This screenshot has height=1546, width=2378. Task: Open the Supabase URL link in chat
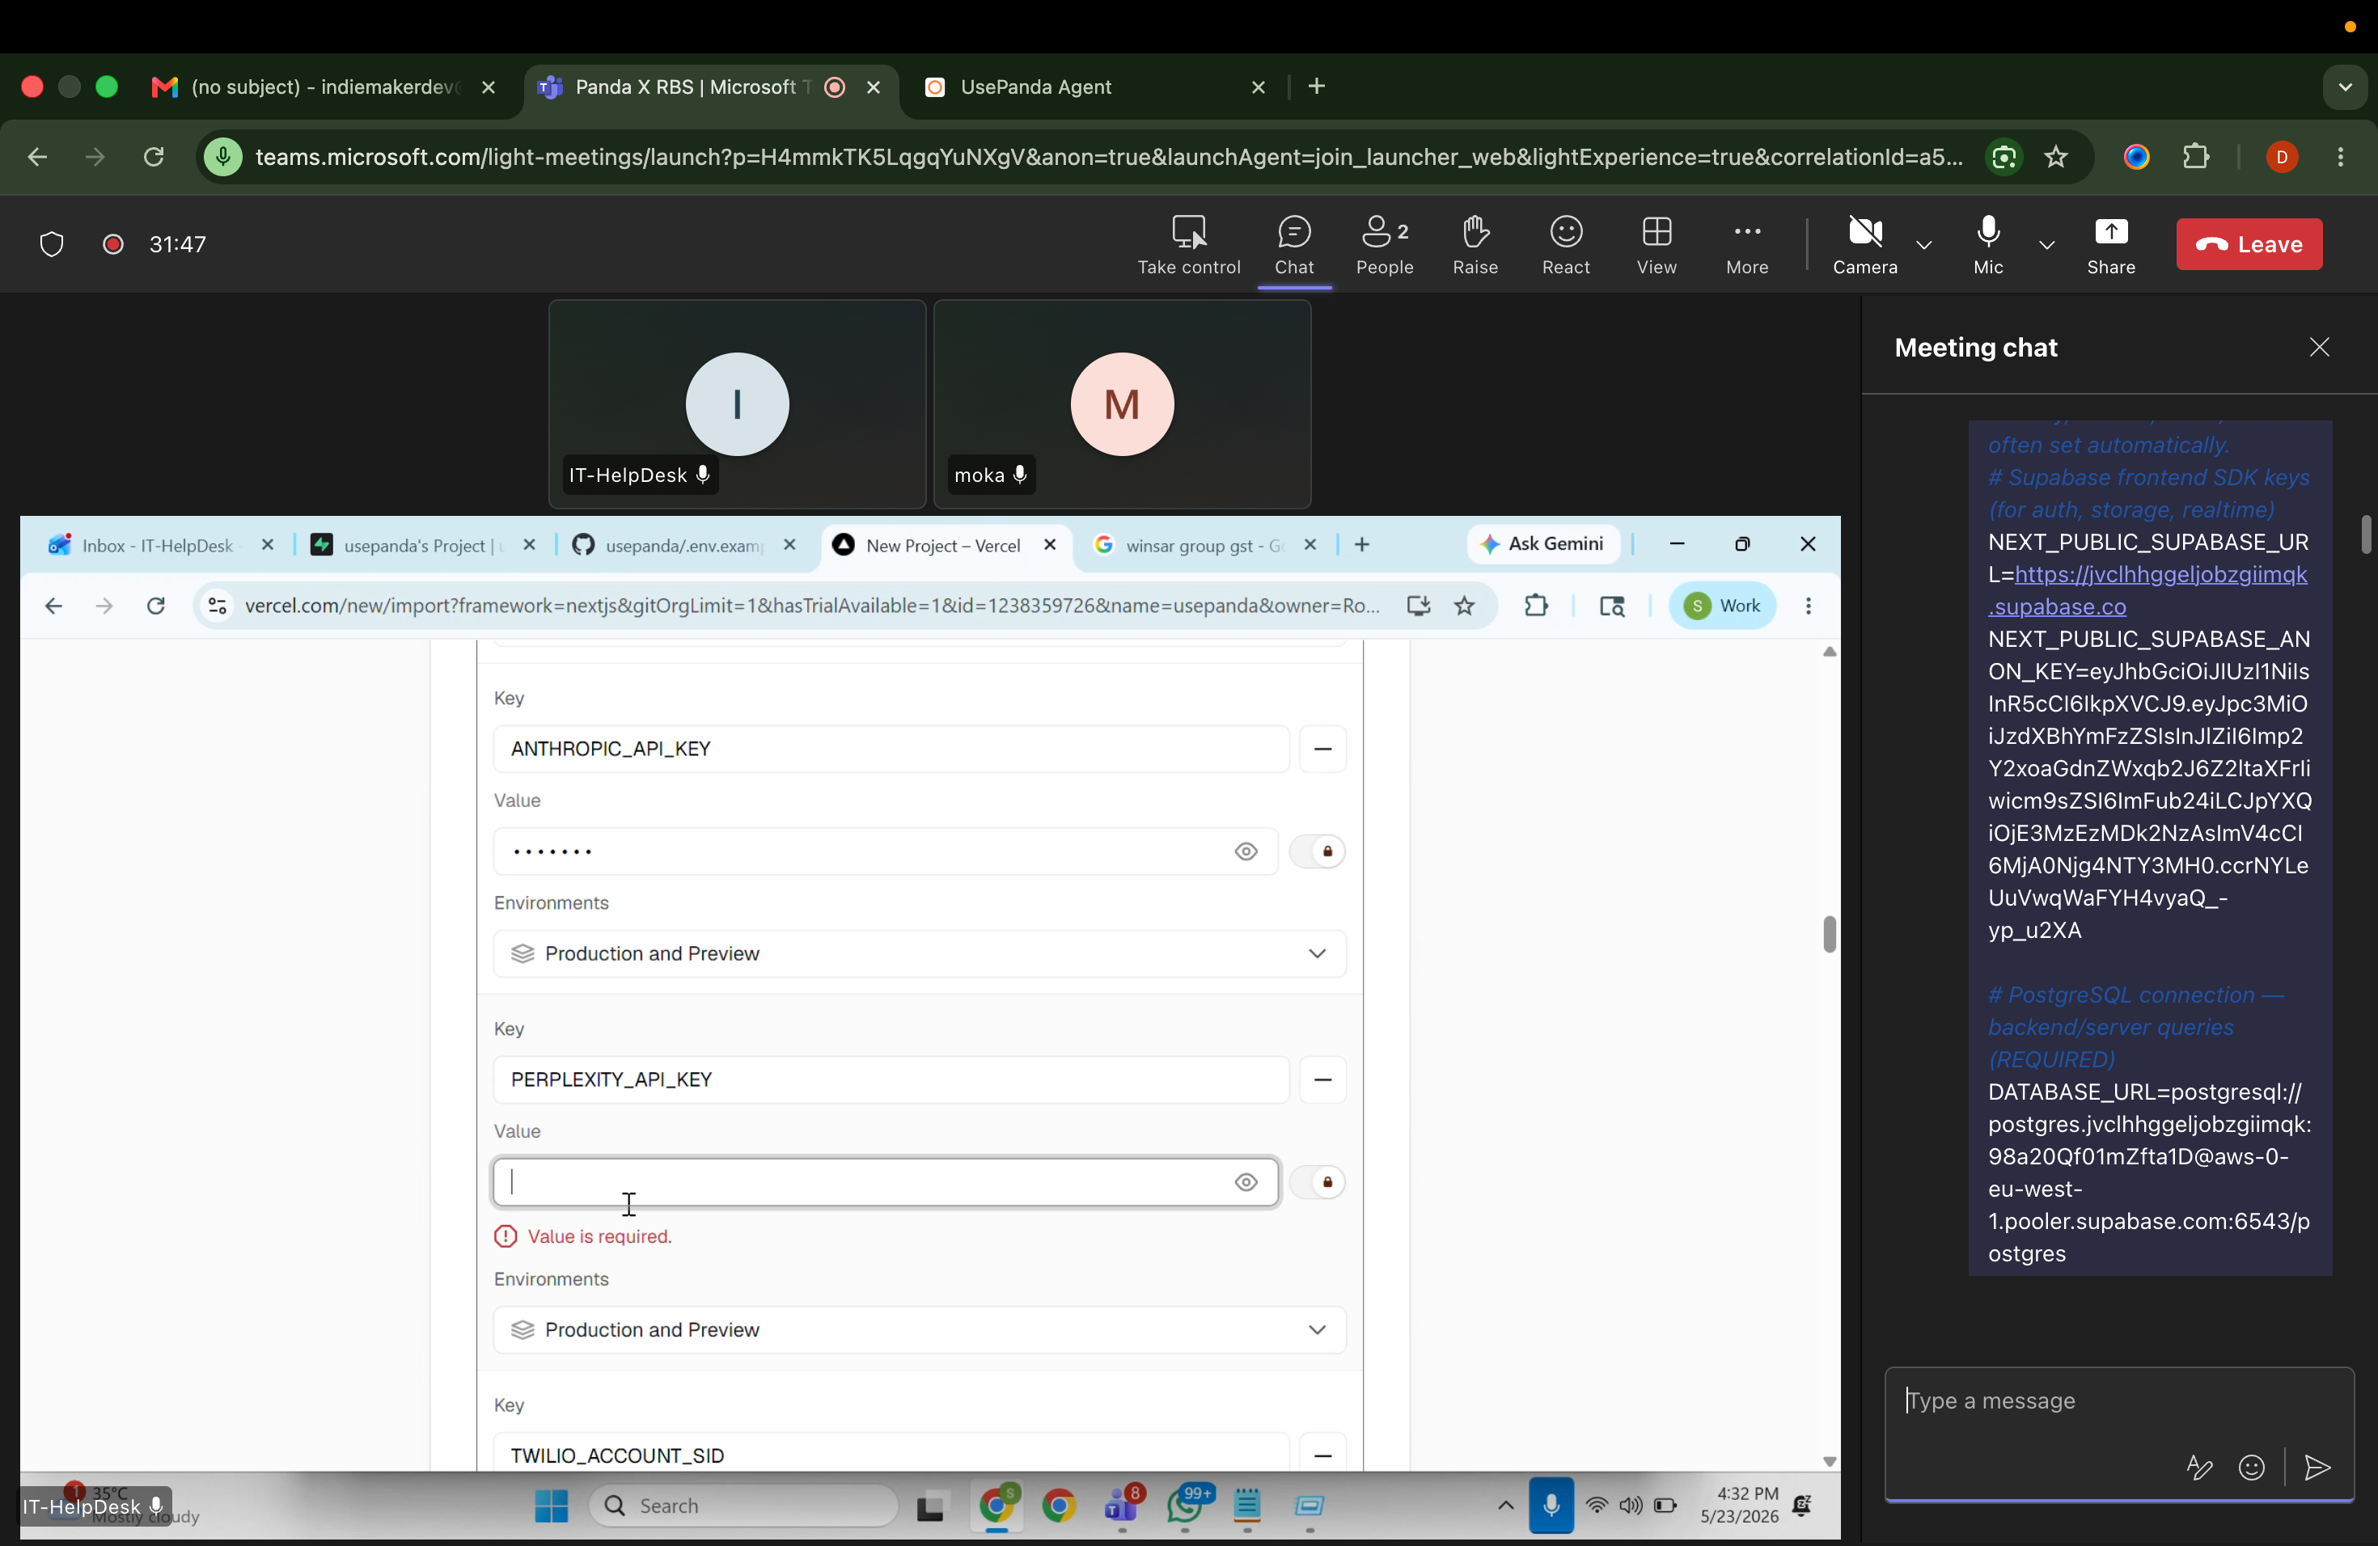pyautogui.click(x=2148, y=590)
